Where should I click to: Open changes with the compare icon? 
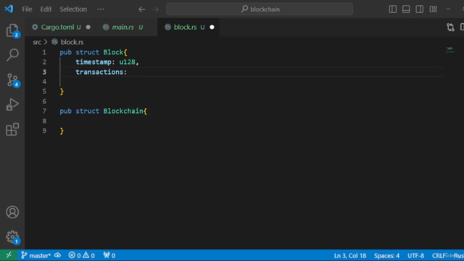[x=450, y=28]
